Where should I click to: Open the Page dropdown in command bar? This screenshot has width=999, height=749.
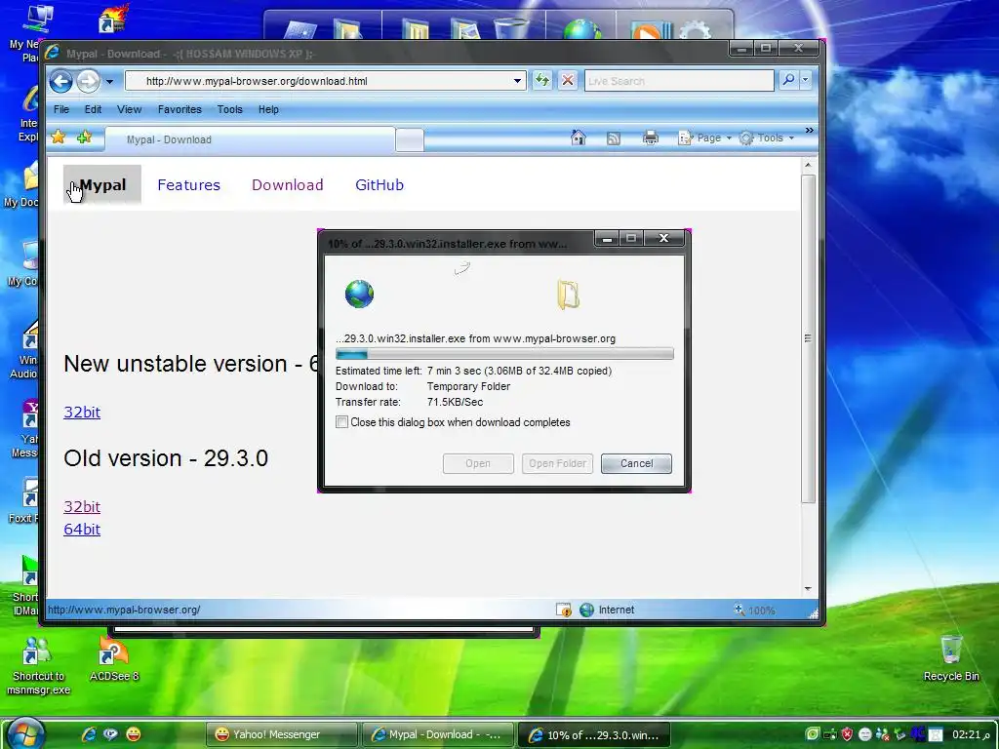[704, 138]
